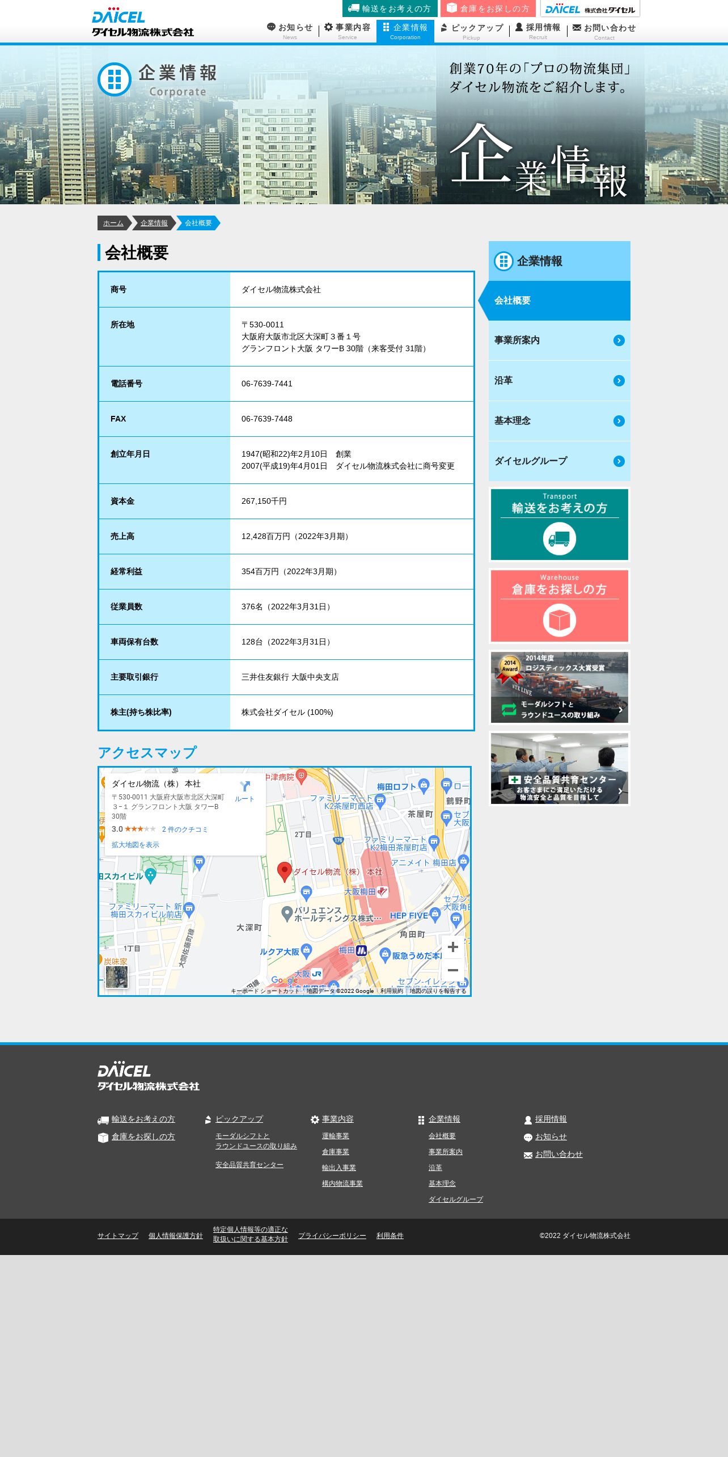
Task: Open the footer 運輸事業 link
Action: tap(336, 1136)
